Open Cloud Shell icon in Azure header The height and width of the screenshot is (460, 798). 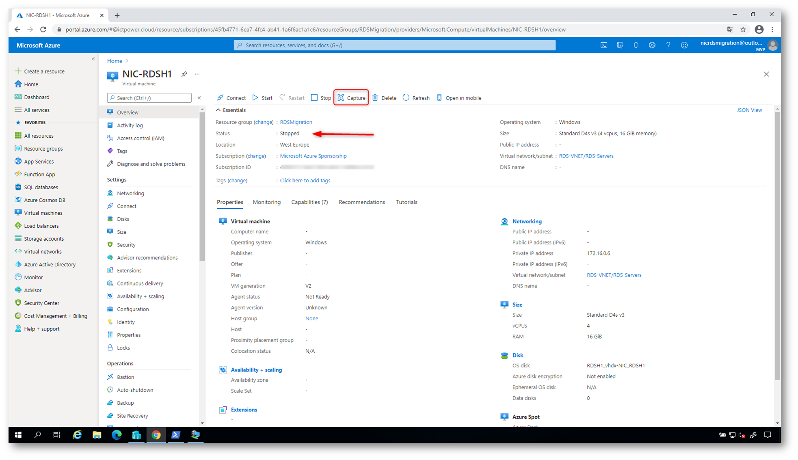click(x=604, y=45)
